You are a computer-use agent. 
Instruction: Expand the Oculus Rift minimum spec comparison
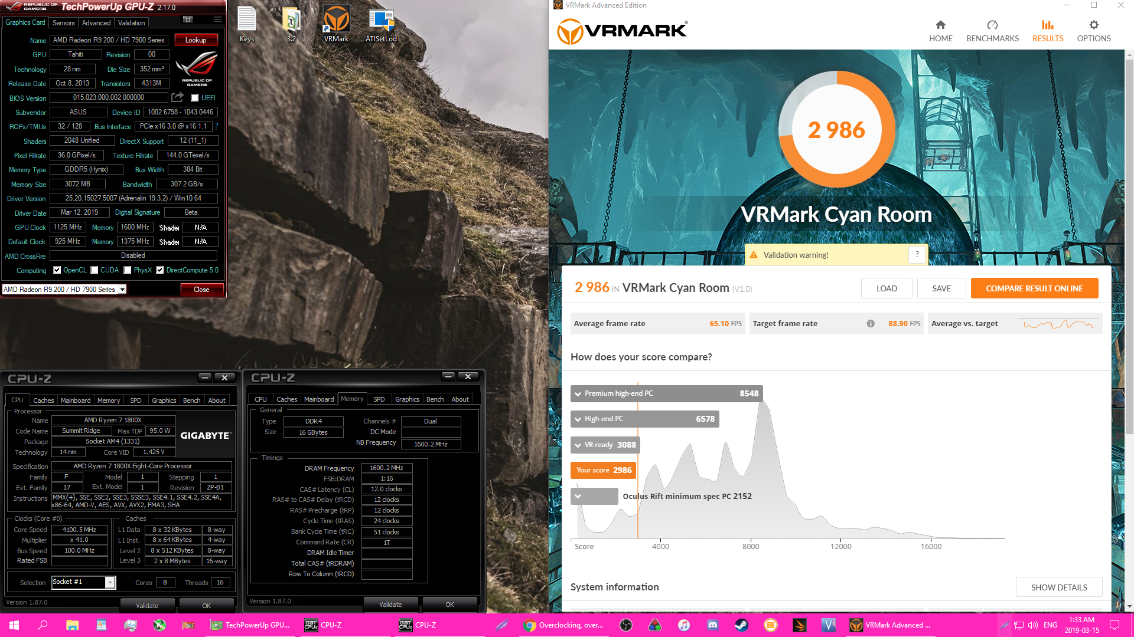coord(578,496)
